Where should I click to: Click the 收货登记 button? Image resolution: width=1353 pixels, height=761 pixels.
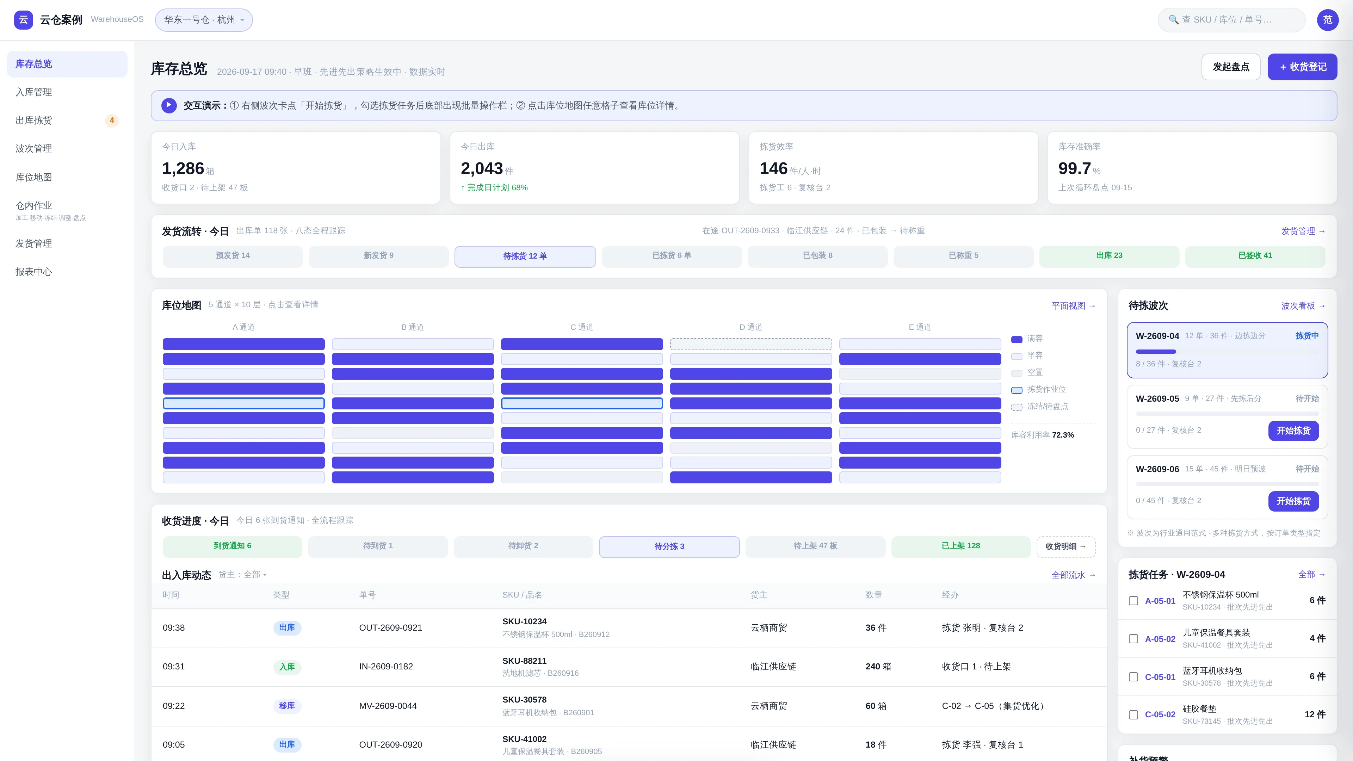coord(1302,67)
